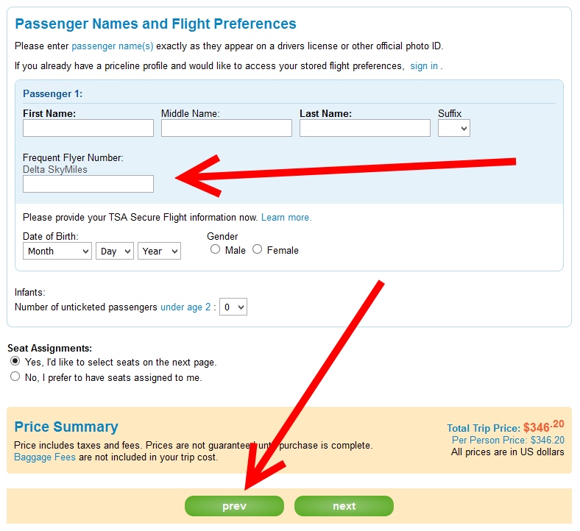Click the Middle Name text box
Viewport: 580px width, 531px height.
227,128
